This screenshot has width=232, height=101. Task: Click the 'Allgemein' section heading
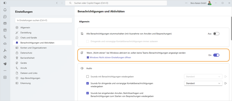[x=84, y=22]
